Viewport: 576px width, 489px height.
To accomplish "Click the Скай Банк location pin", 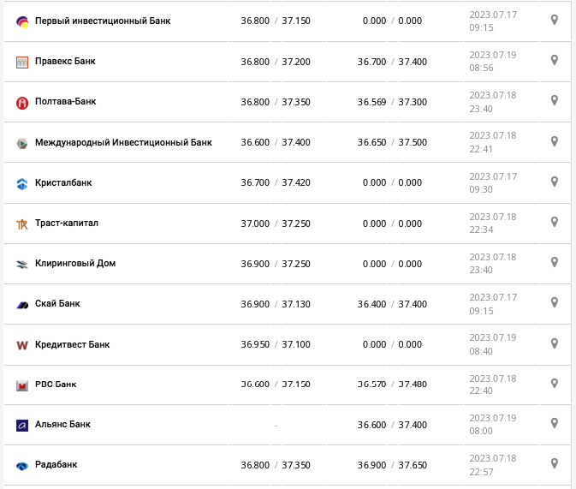I will (x=555, y=302).
